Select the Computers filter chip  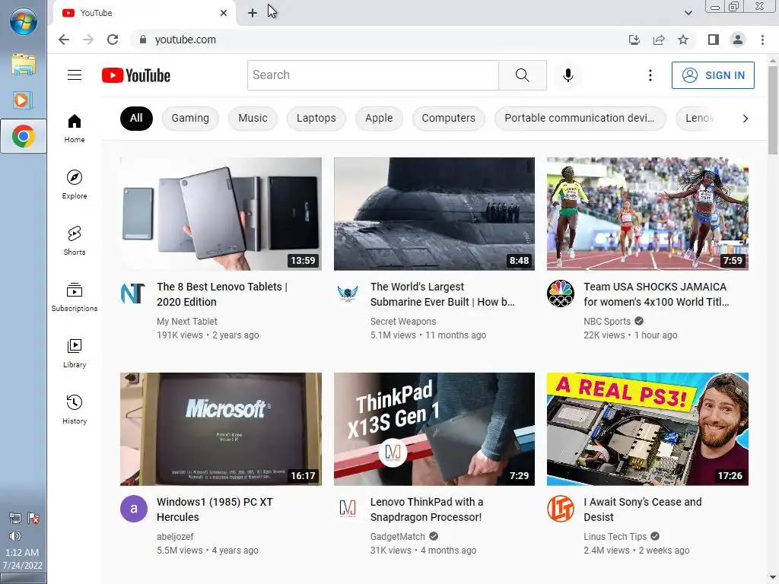click(449, 118)
